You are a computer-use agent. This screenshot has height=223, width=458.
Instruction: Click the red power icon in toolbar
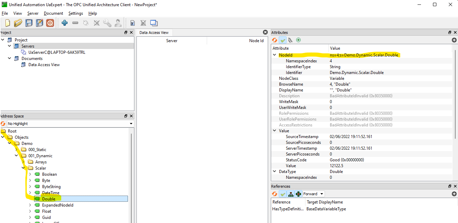click(50, 23)
